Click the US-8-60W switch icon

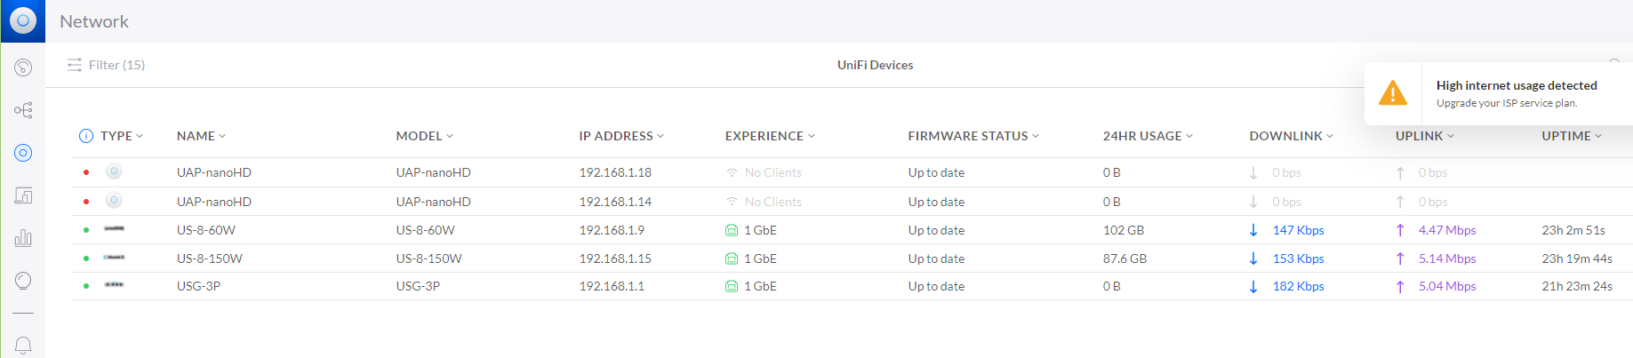[x=114, y=229]
